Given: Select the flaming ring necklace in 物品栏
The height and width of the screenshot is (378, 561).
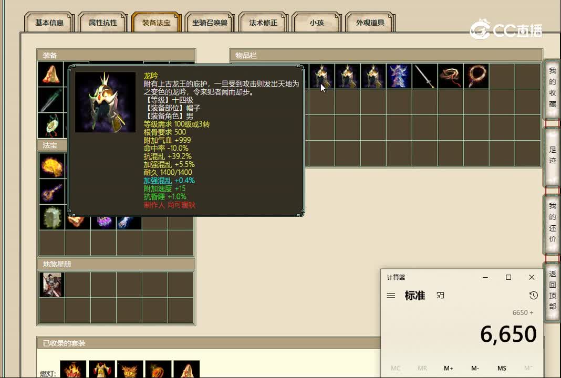Looking at the screenshot, I should (x=476, y=76).
